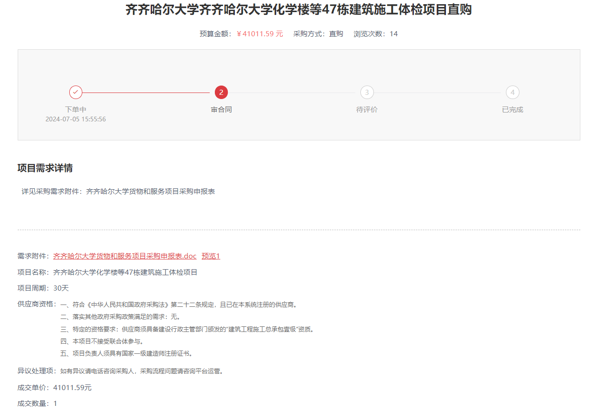This screenshot has width=605, height=411.
Task: Click the 项目需求详情 section heading
Action: (x=45, y=168)
